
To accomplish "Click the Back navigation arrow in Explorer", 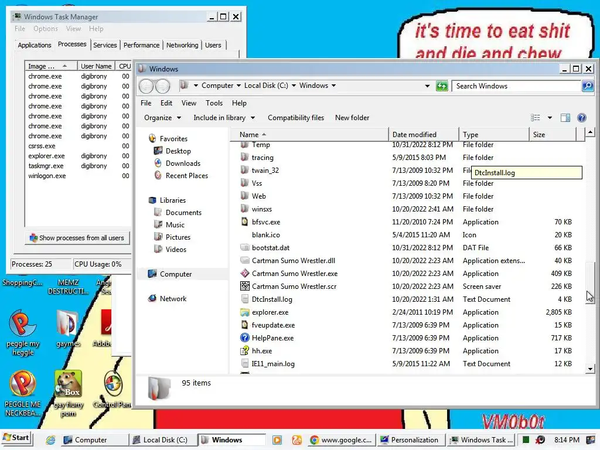I will 146,86.
